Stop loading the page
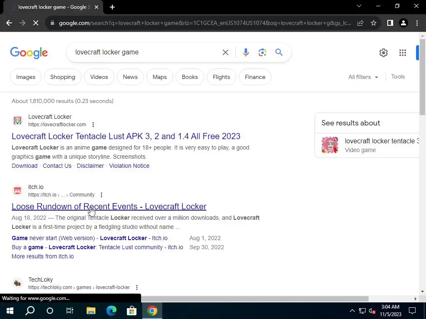 36,23
